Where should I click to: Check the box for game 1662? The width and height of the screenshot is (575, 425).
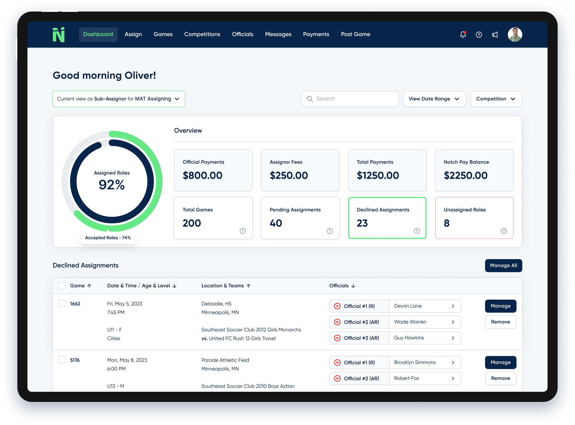62,303
